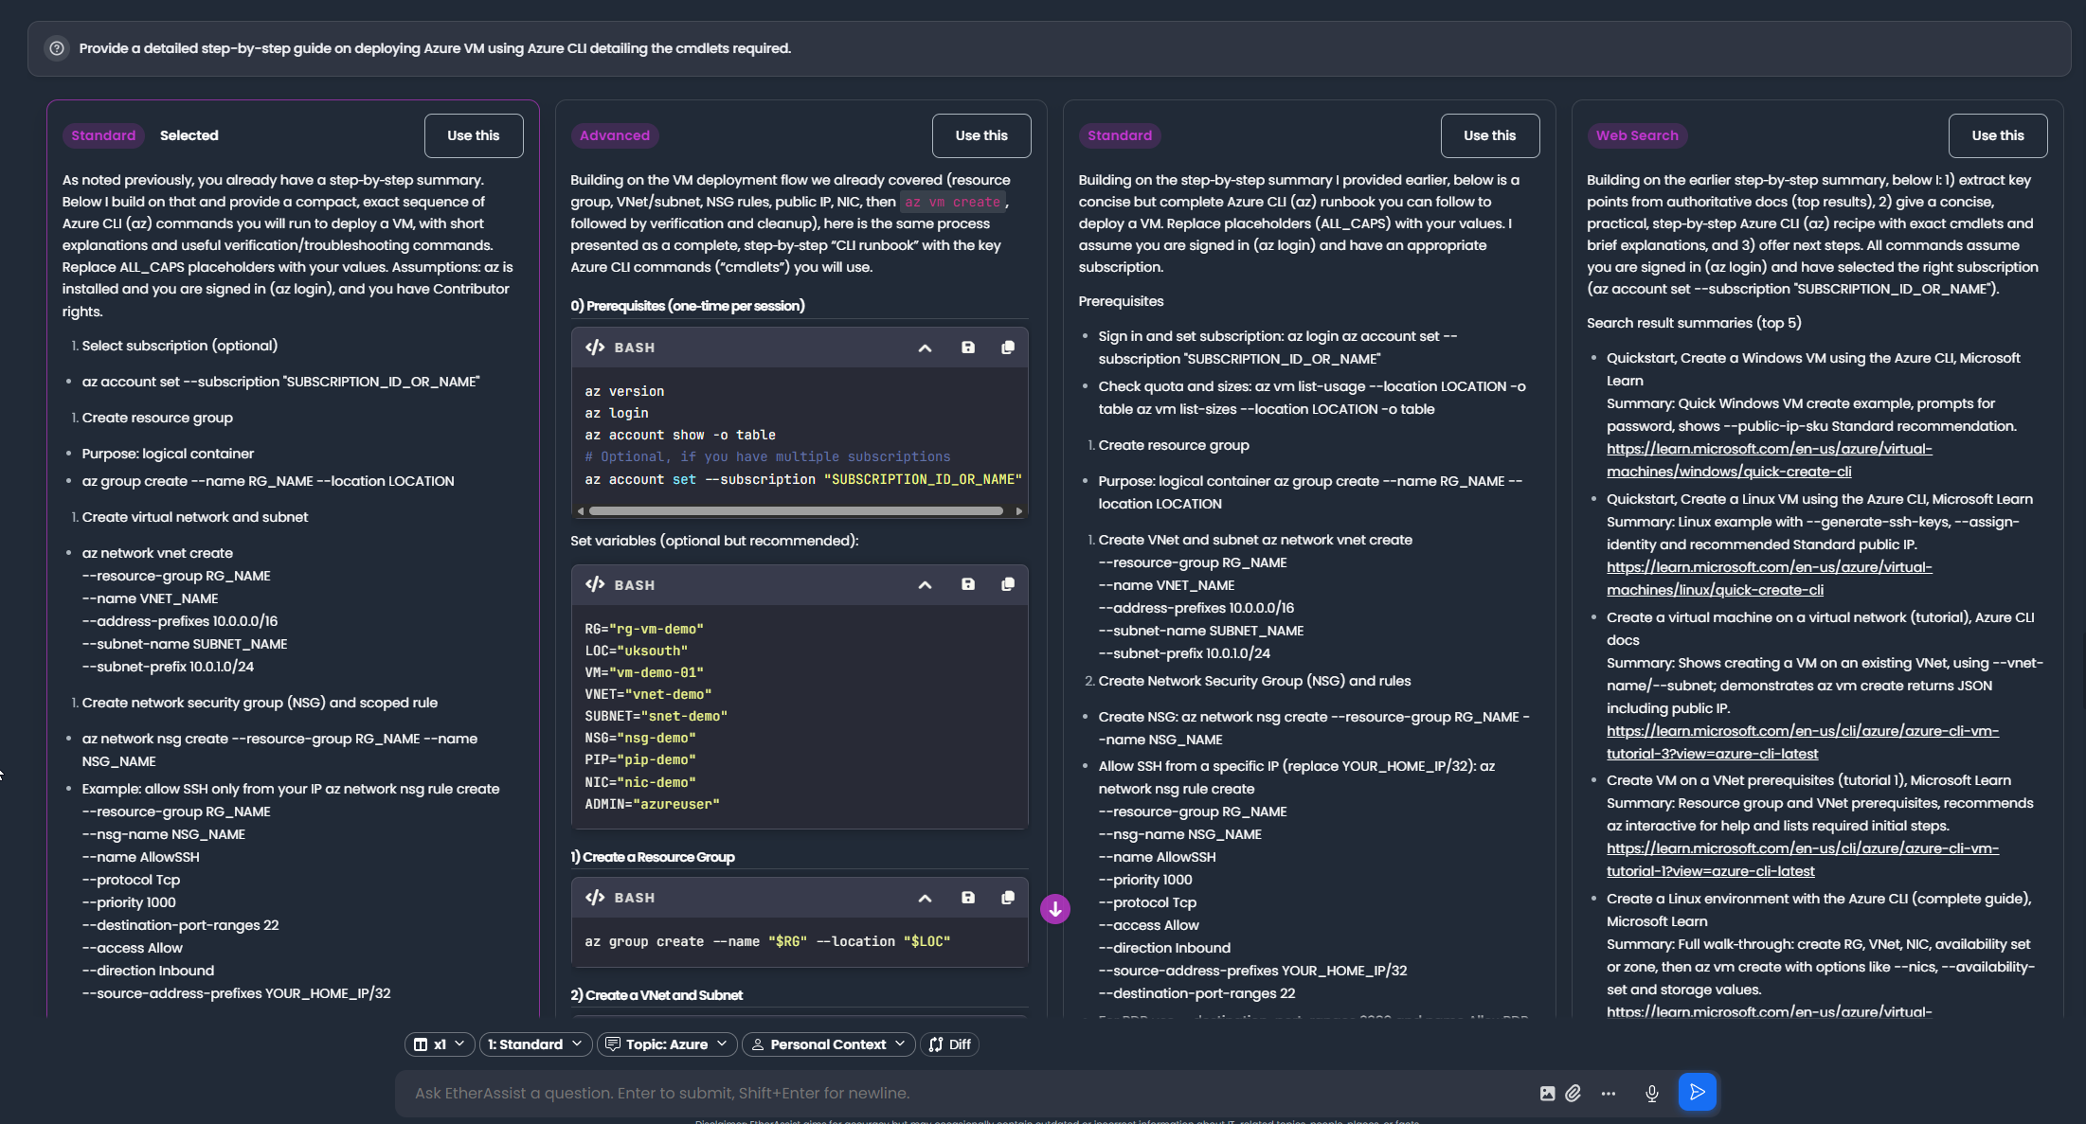The image size is (2086, 1124).
Task: Click 'Create network security group (NSG) and scoped rule'
Action: [x=260, y=703]
